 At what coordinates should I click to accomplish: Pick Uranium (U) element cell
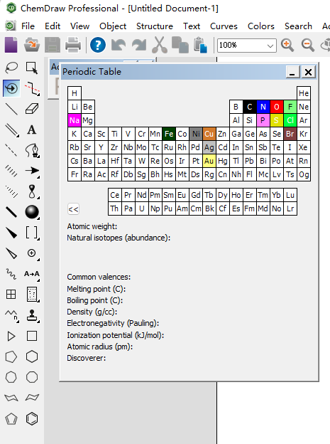pyautogui.click(x=141, y=208)
